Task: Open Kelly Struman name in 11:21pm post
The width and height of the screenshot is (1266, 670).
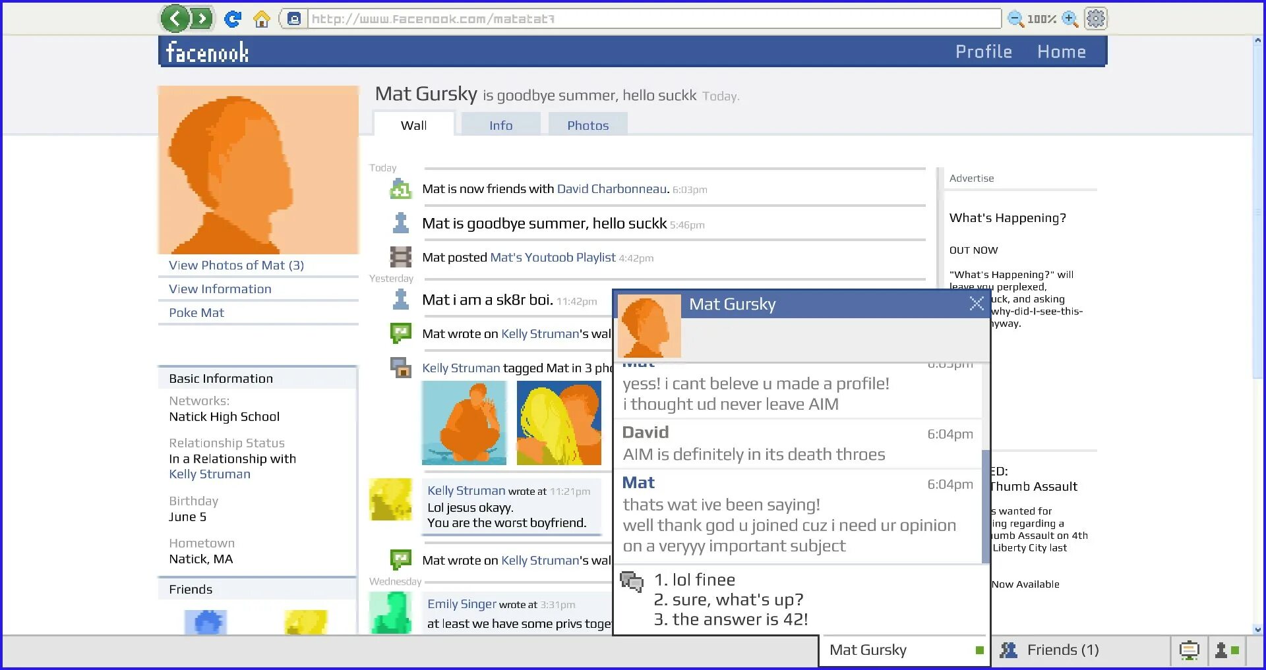Action: (466, 490)
